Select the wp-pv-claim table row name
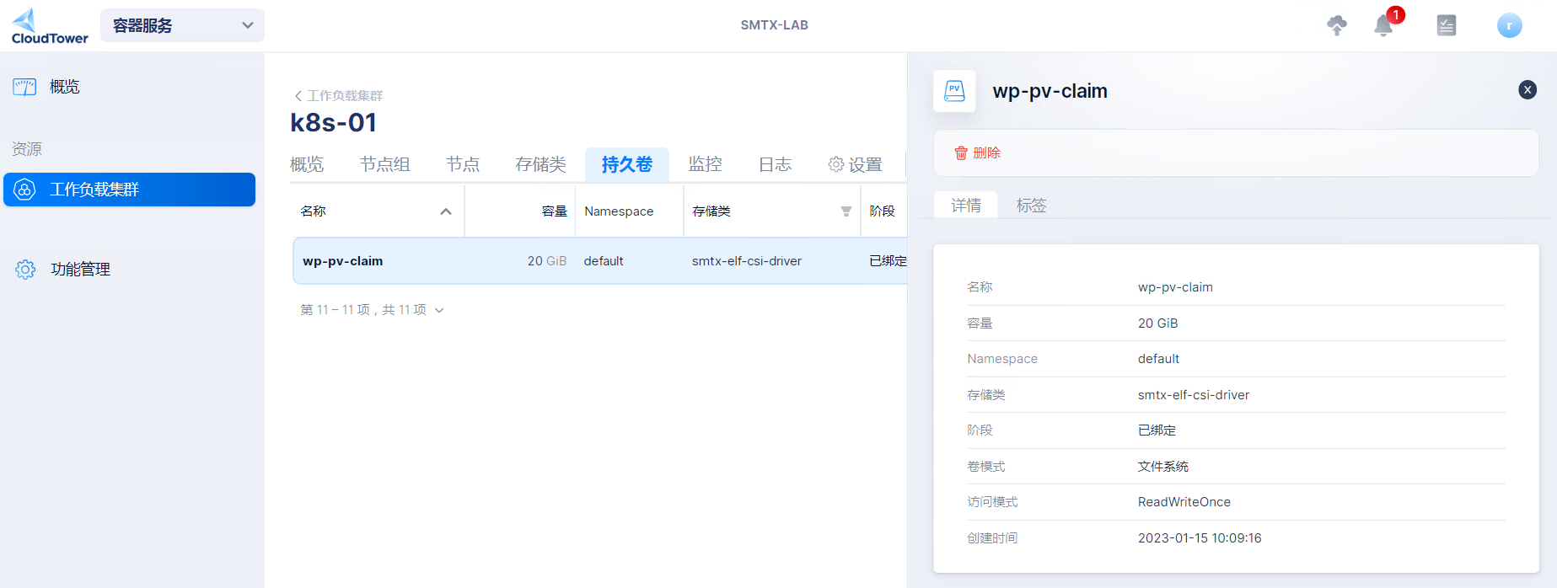 pos(343,261)
